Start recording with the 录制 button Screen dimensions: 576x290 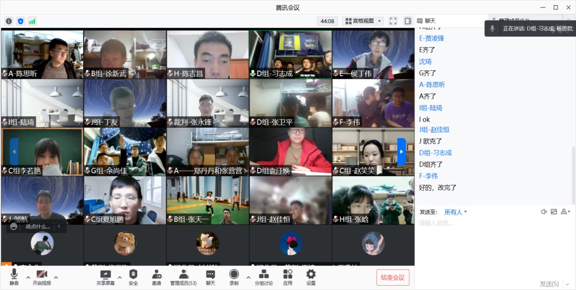[x=234, y=277]
